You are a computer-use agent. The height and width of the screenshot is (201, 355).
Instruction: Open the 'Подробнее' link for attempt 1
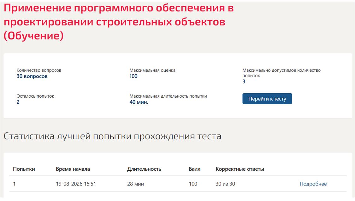(x=313, y=184)
